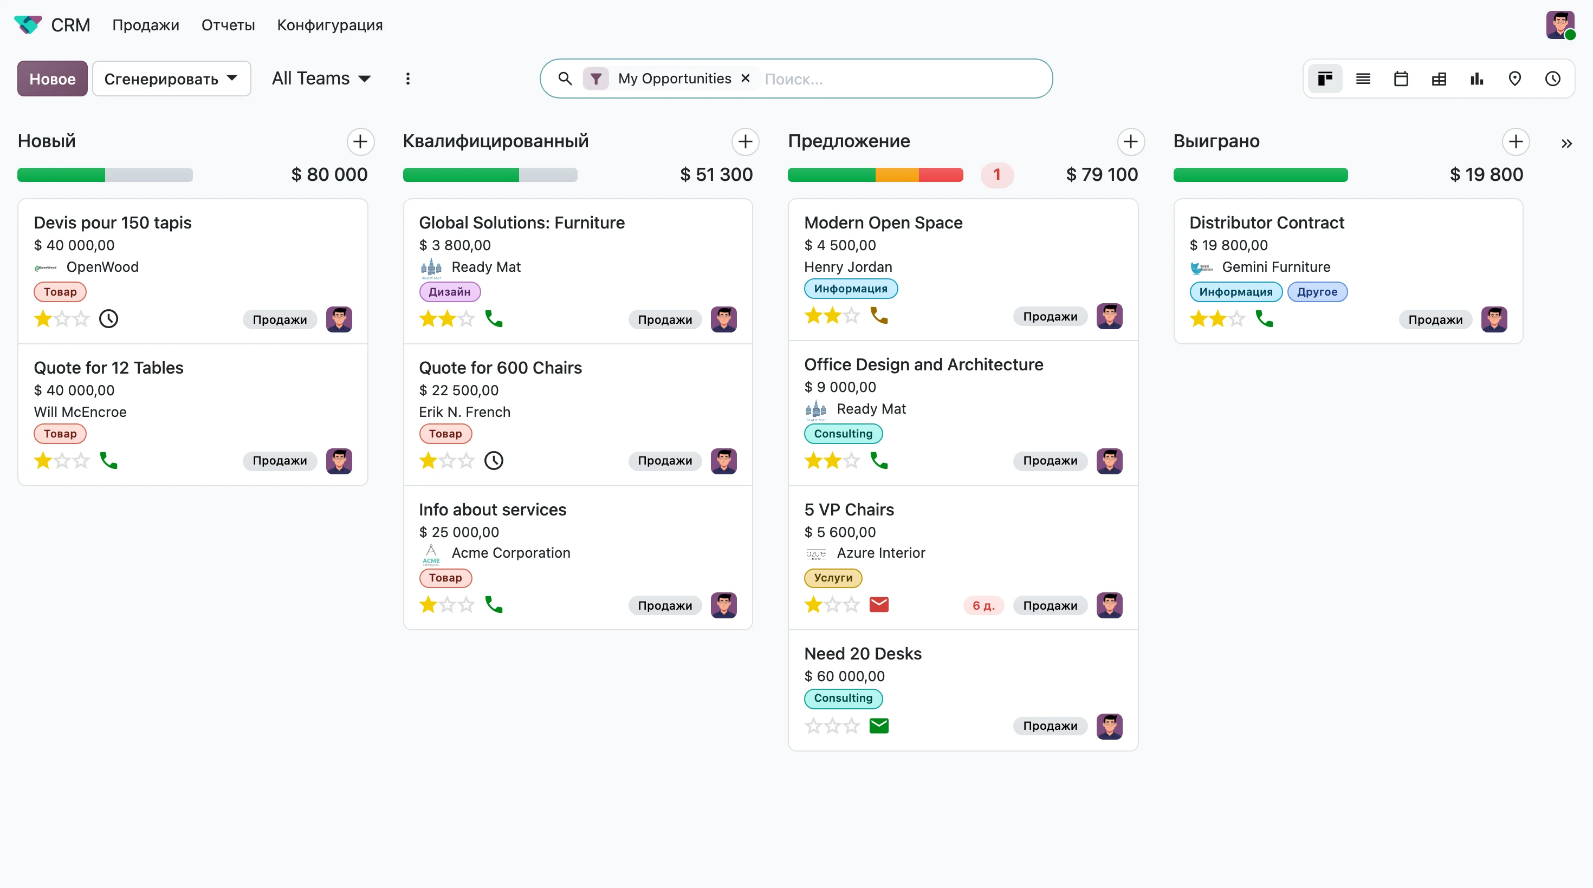
Task: Open the filter facet funnel icon
Action: [x=595, y=79]
